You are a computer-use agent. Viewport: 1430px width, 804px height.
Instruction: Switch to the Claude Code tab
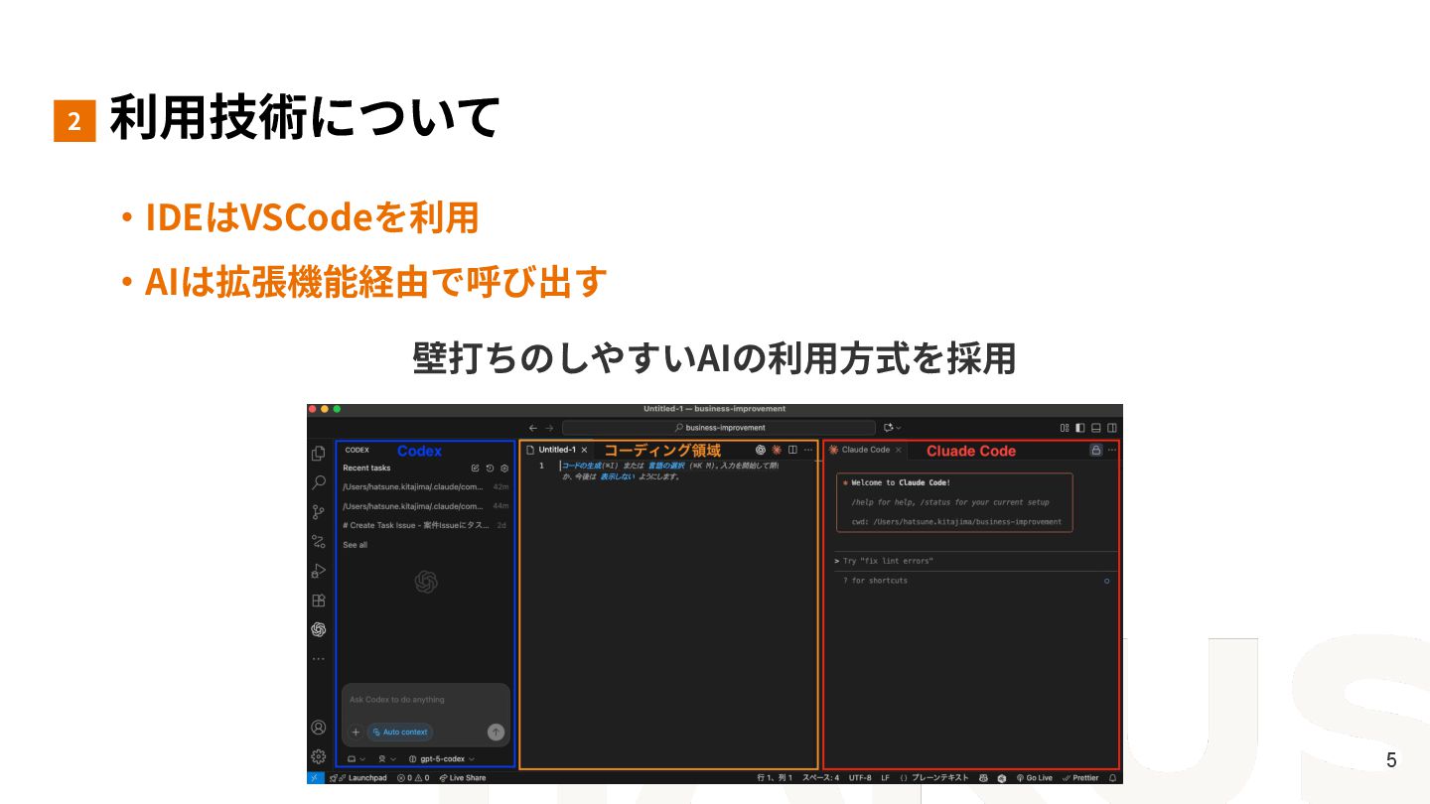[865, 450]
